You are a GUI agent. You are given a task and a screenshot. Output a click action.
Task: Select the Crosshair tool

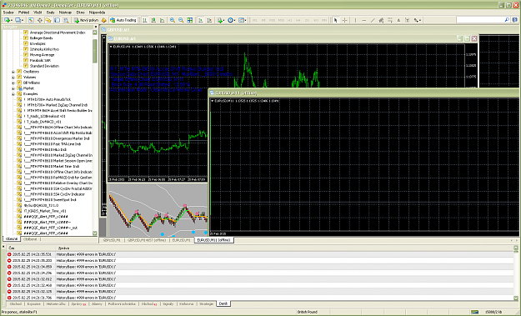tap(344, 20)
